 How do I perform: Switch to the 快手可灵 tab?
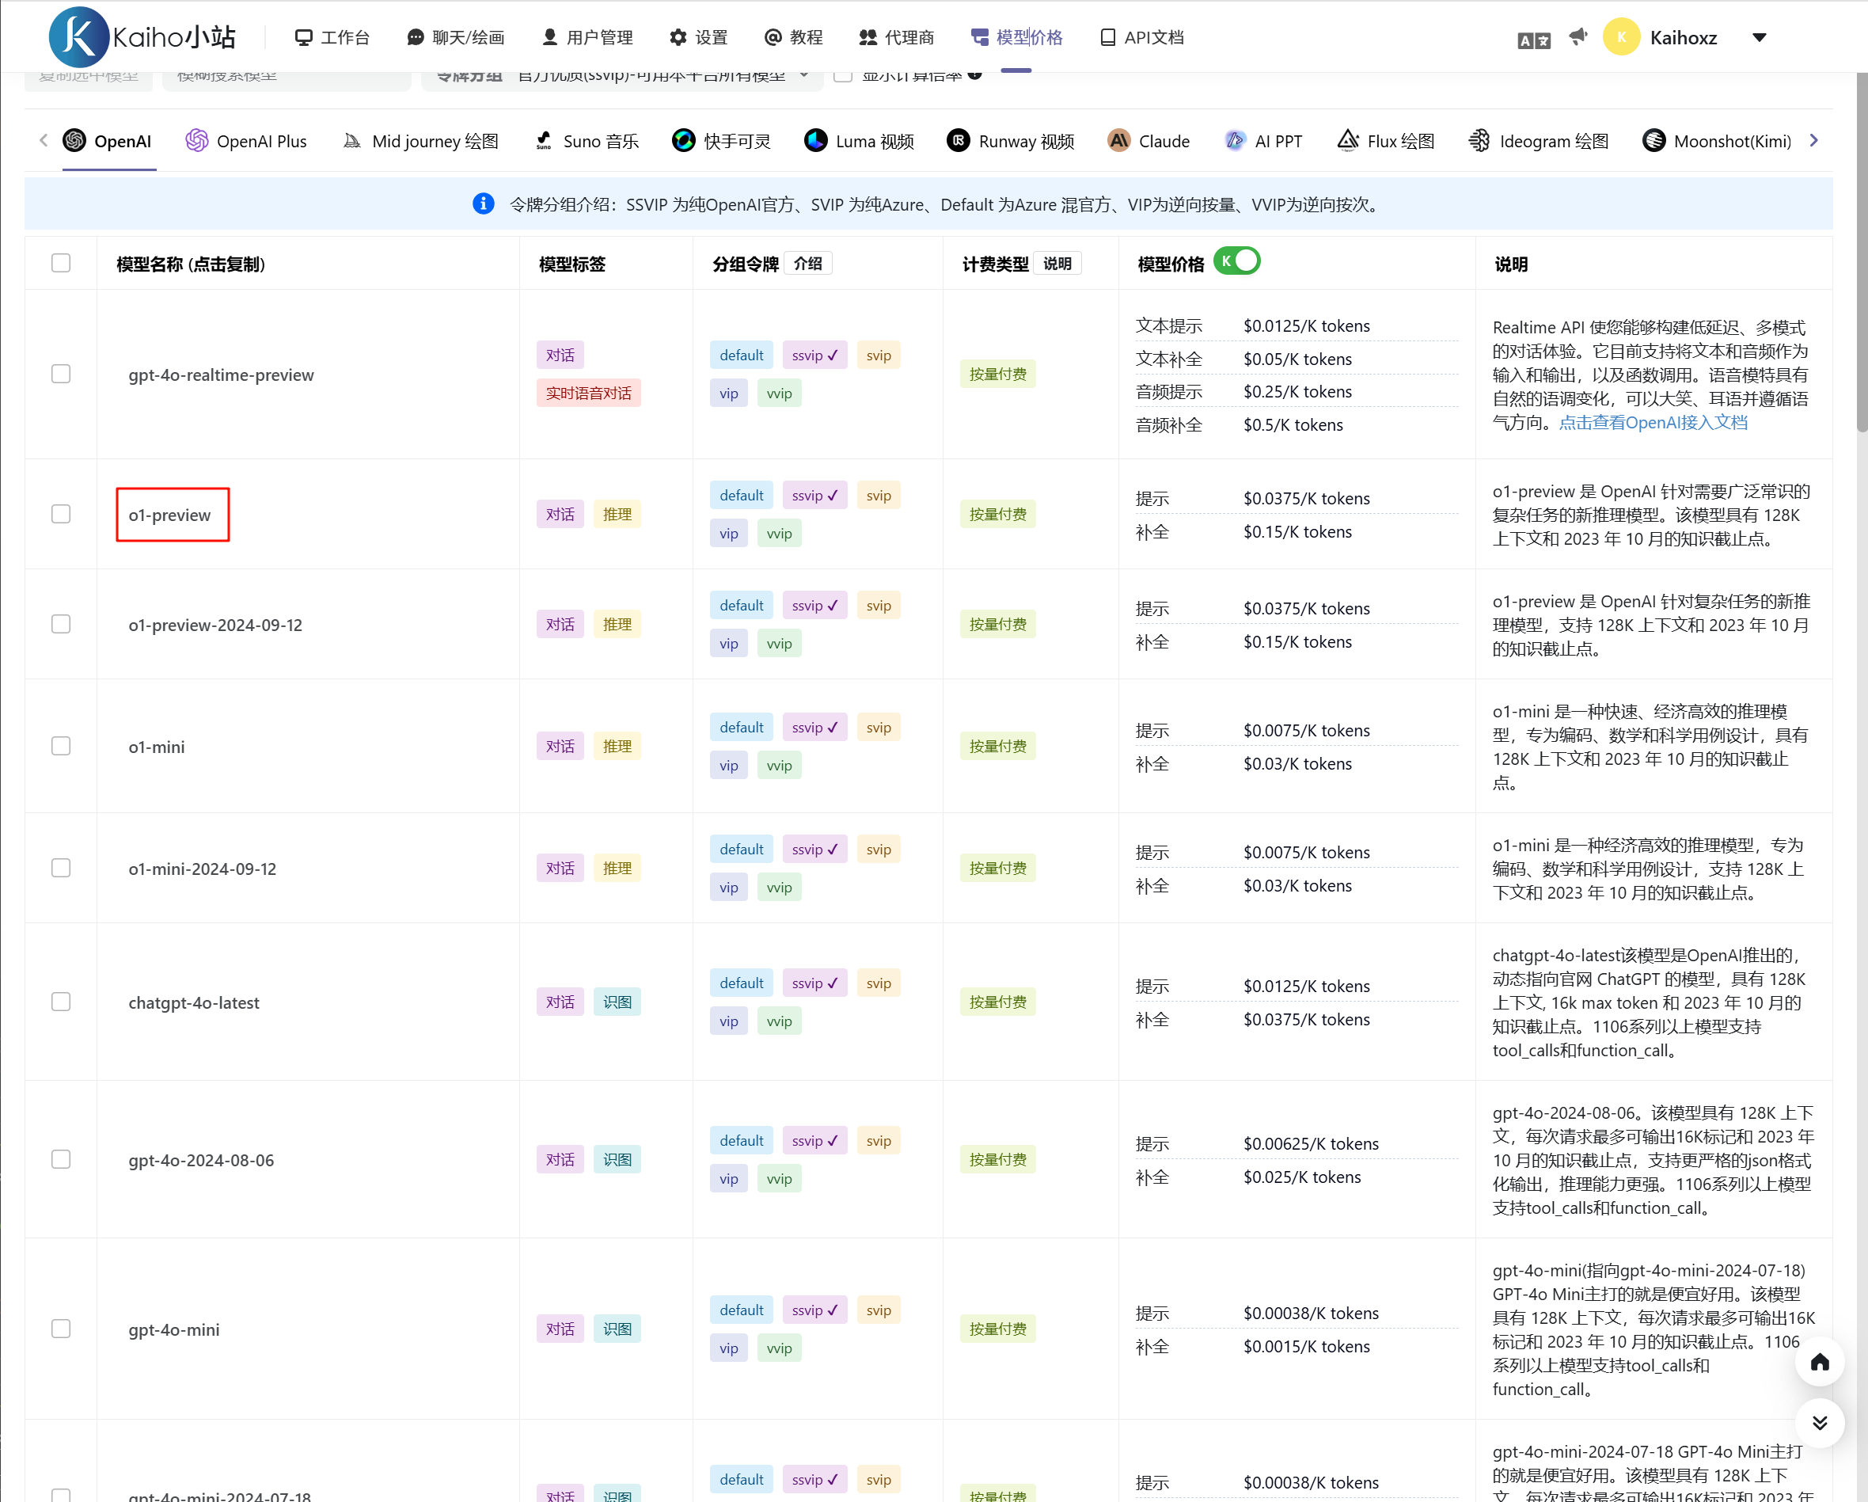pos(721,141)
